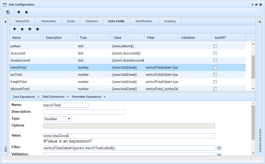The height and width of the screenshot is (164, 265).
Task: Add a new job with top plus icon
Action: [19, 12]
